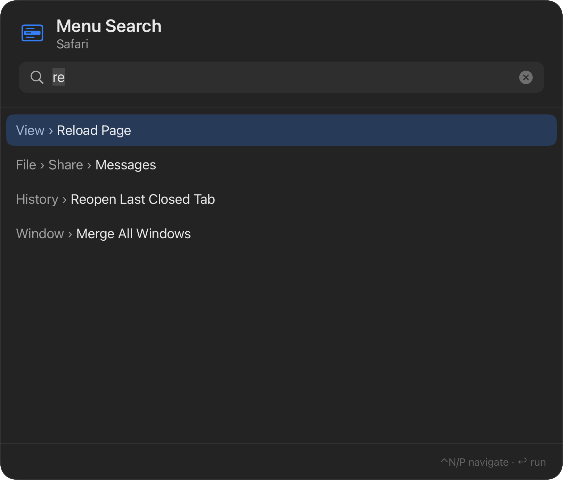Image resolution: width=563 pixels, height=480 pixels.
Task: Click the magnifying glass search icon
Action: tap(37, 77)
